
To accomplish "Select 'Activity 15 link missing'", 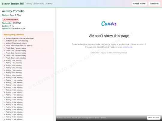I will 14,90.
